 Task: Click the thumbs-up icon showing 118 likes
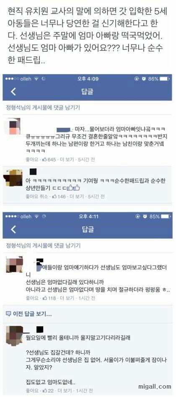click(x=44, y=298)
